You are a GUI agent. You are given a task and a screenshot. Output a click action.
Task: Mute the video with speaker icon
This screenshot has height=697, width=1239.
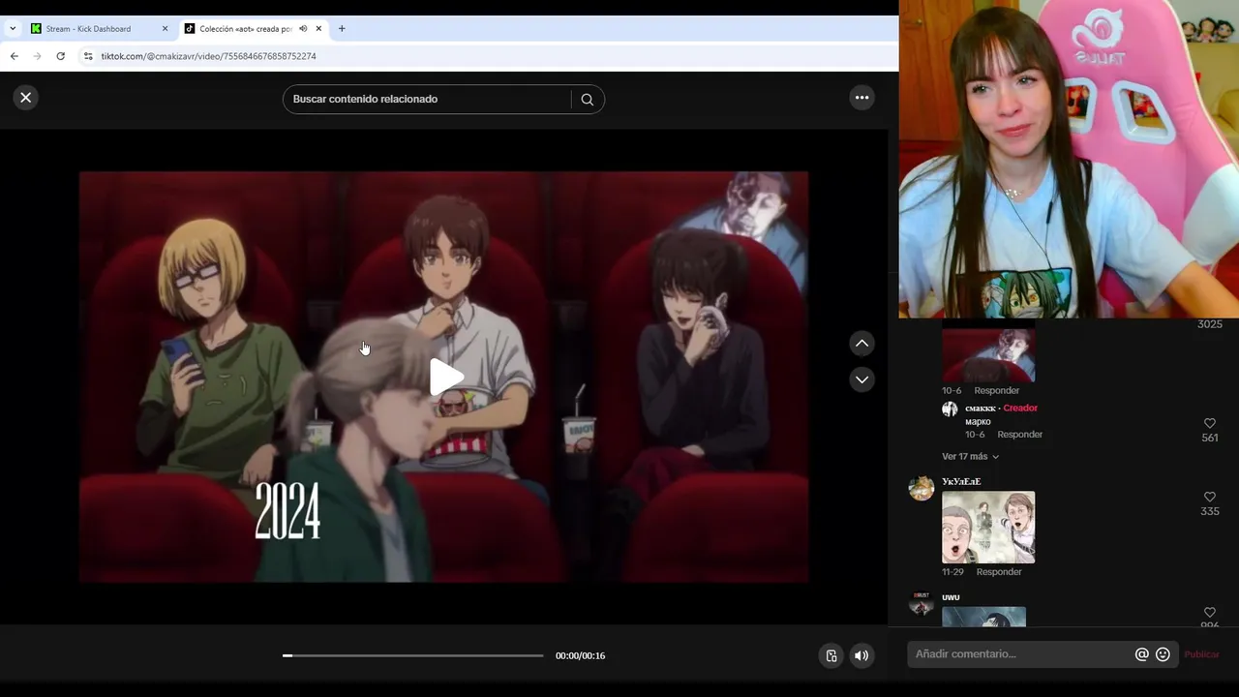point(861,655)
